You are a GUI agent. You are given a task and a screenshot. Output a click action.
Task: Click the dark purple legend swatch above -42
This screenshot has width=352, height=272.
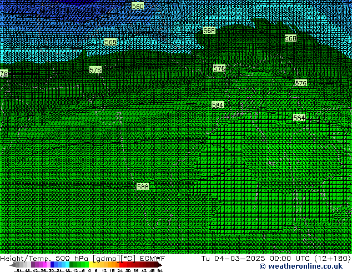pos(33,264)
